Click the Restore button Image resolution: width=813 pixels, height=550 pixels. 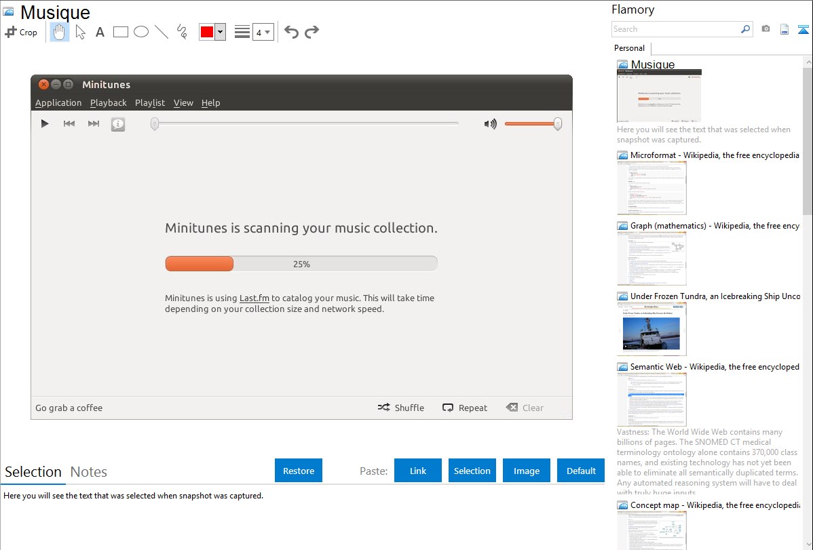[299, 471]
